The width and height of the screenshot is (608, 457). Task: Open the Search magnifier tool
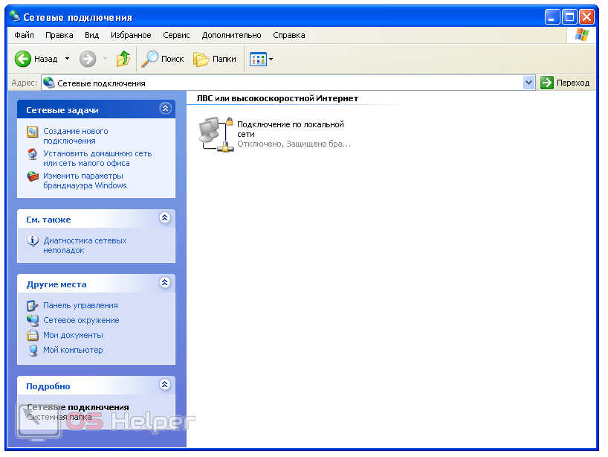pyautogui.click(x=151, y=59)
